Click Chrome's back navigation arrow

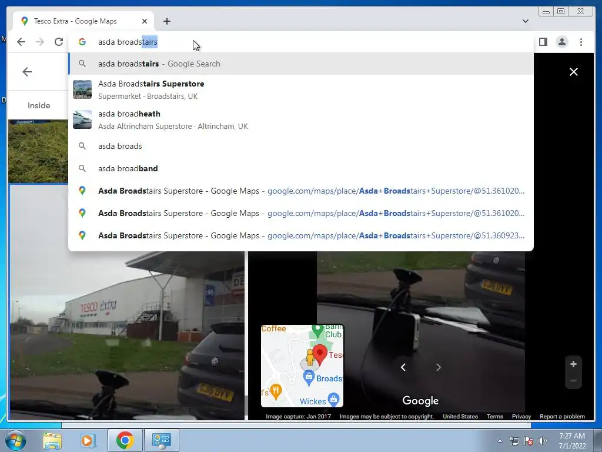click(21, 42)
